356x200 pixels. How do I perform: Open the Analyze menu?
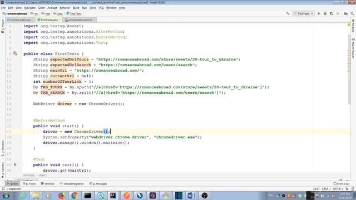click(x=52, y=8)
